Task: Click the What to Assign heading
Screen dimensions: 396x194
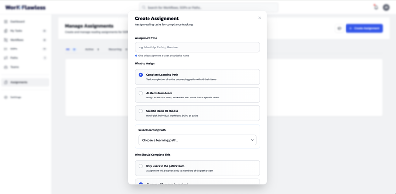Action: click(145, 63)
